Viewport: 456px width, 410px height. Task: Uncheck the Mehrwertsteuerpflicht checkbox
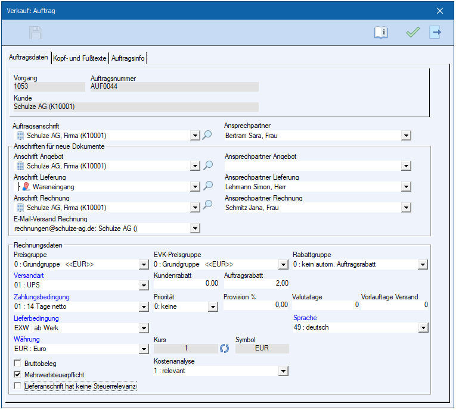tap(17, 375)
